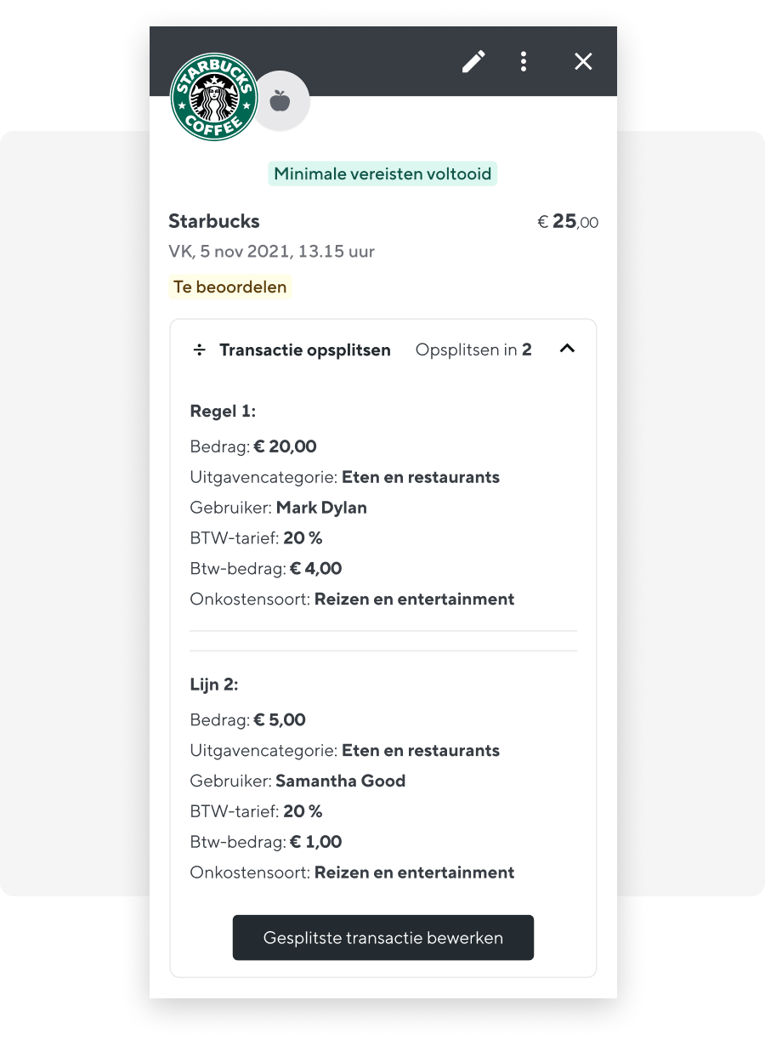
Task: Click the € 25,00 total amount
Action: pos(568,222)
